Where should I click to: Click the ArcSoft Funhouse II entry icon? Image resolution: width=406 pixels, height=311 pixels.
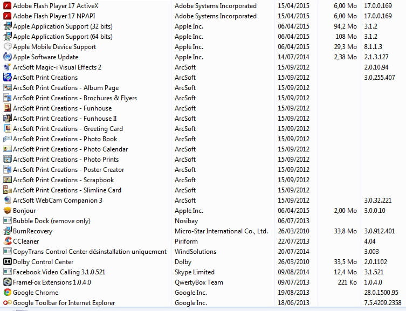(7, 118)
